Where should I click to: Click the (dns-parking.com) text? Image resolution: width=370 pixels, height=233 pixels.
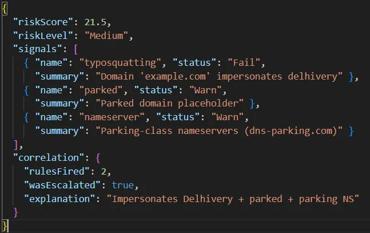[x=291, y=131]
